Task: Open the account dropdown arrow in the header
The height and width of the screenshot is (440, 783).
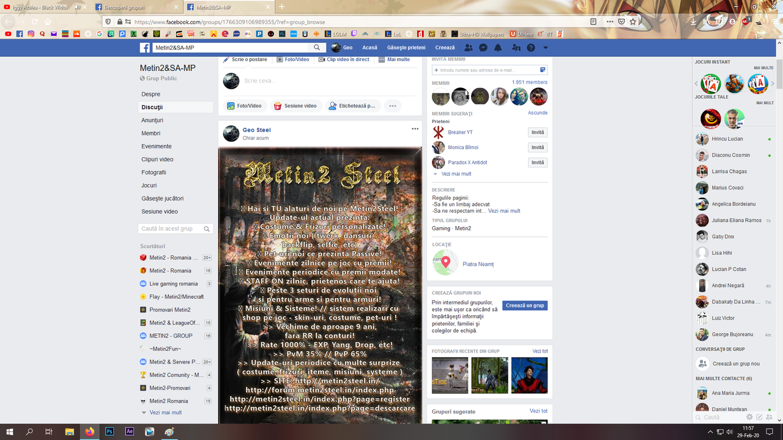Action: (546, 48)
